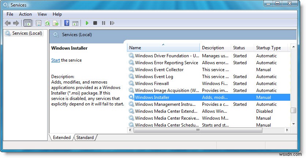Click gear icon of Windows Event Log

(131, 77)
